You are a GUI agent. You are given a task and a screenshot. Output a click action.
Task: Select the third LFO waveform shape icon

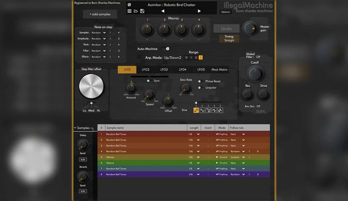(x=208, y=110)
